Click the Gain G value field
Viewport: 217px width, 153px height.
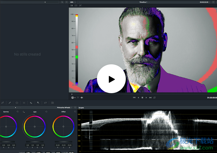37,145
